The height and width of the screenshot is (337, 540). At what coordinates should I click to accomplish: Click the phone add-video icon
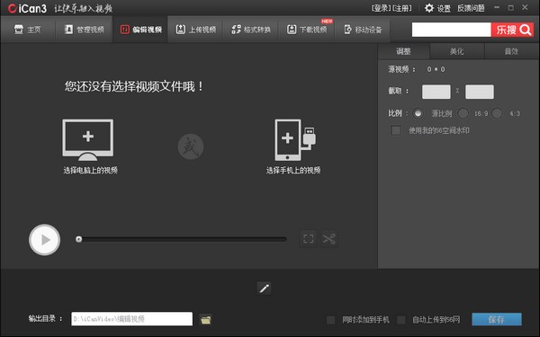295,139
